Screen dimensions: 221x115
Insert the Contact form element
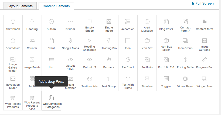[205, 24]
